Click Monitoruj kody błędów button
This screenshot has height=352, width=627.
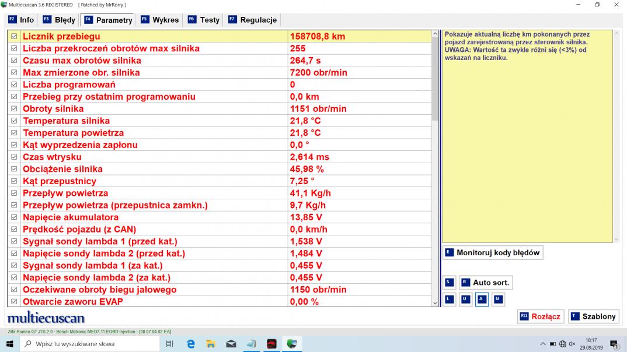(x=492, y=252)
